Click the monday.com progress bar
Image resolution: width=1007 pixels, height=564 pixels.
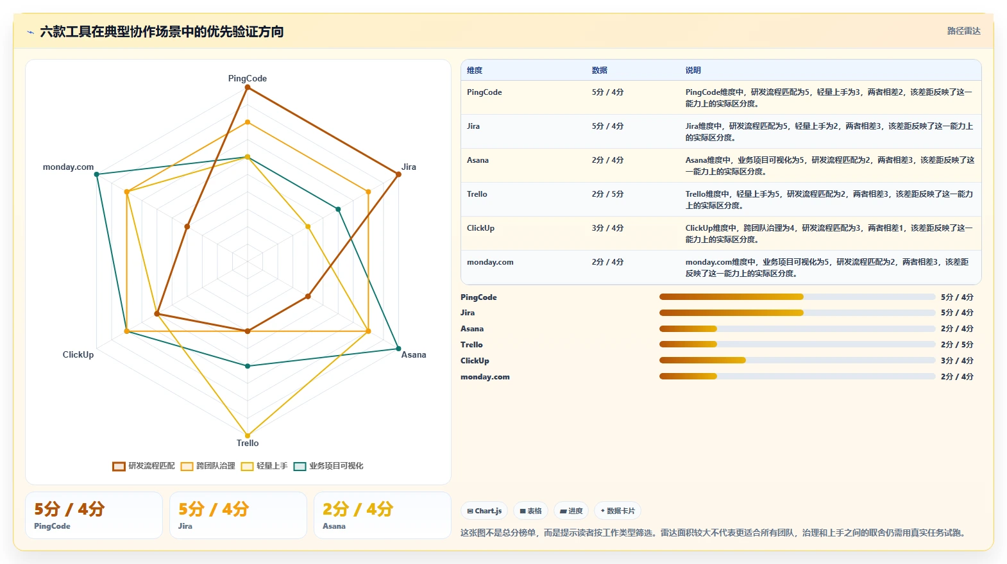click(x=797, y=376)
